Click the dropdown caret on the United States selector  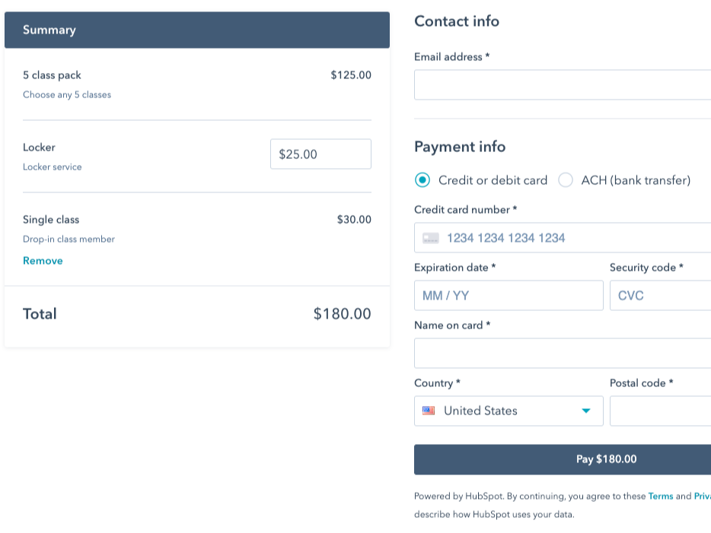[x=585, y=411]
